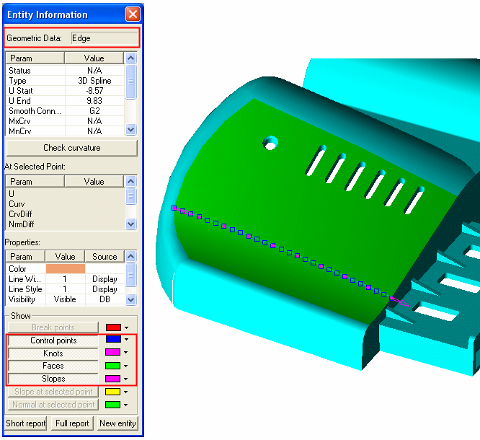This screenshot has height=440, width=480.
Task: Select the MxCrv row
Action: pos(65,121)
